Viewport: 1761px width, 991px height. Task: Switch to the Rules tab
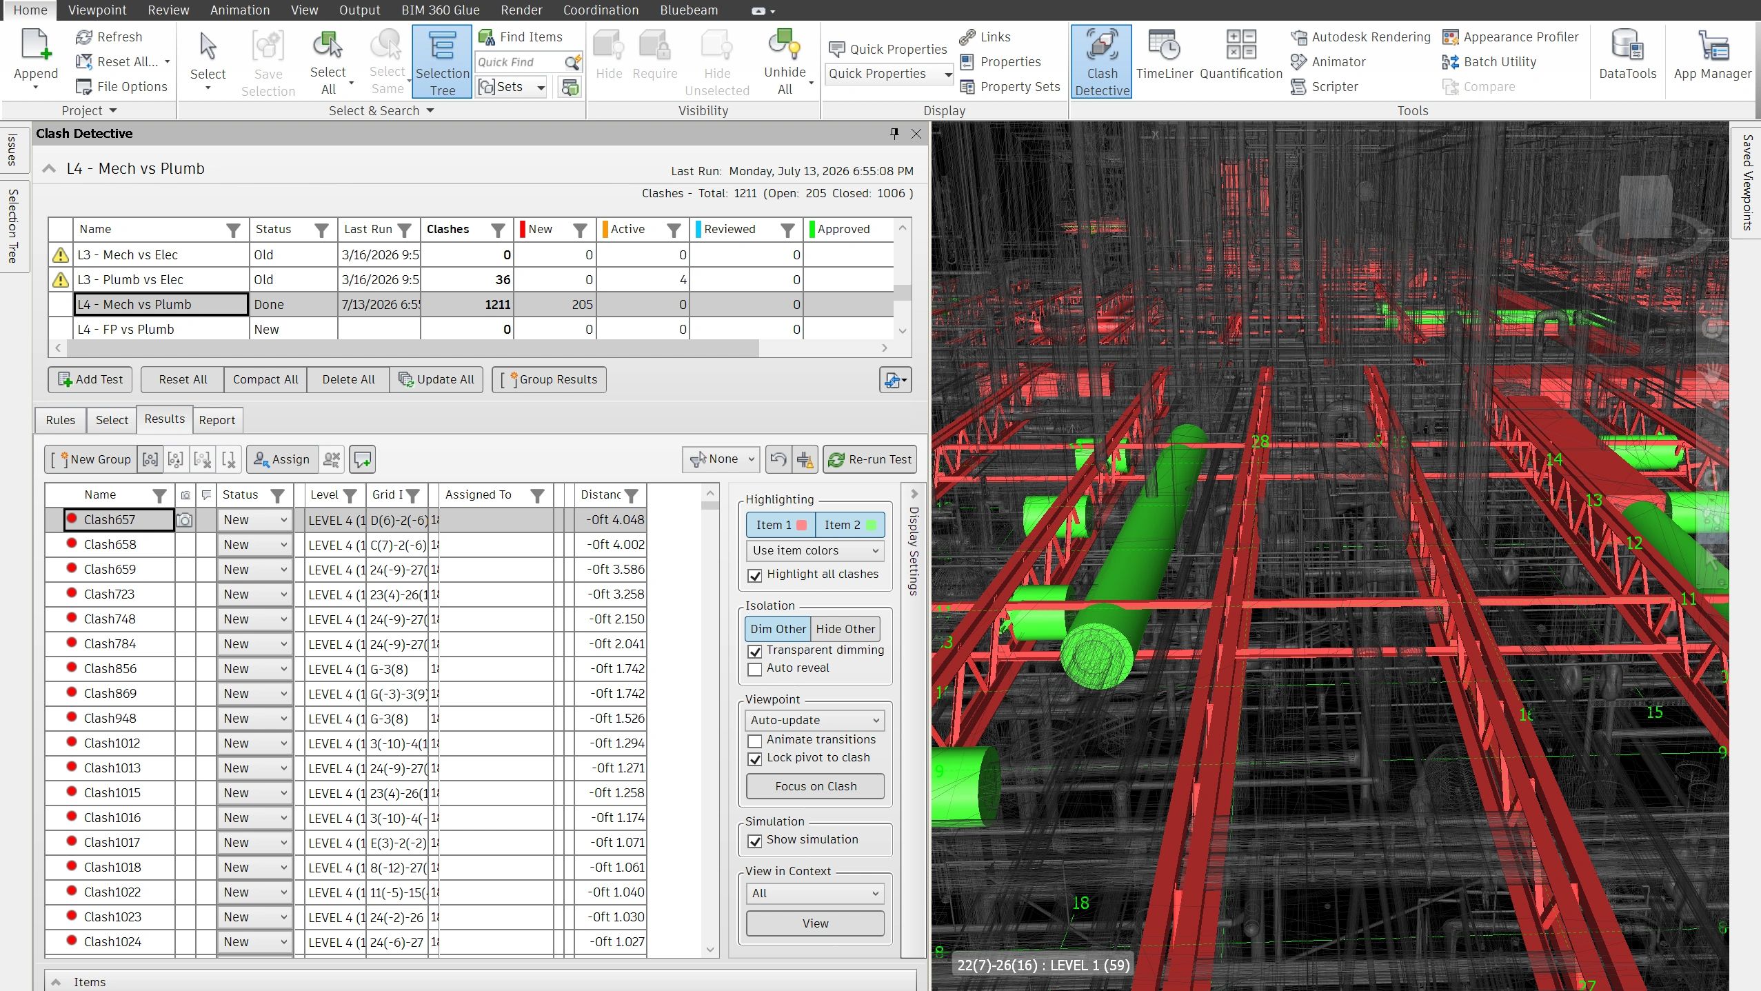(61, 420)
